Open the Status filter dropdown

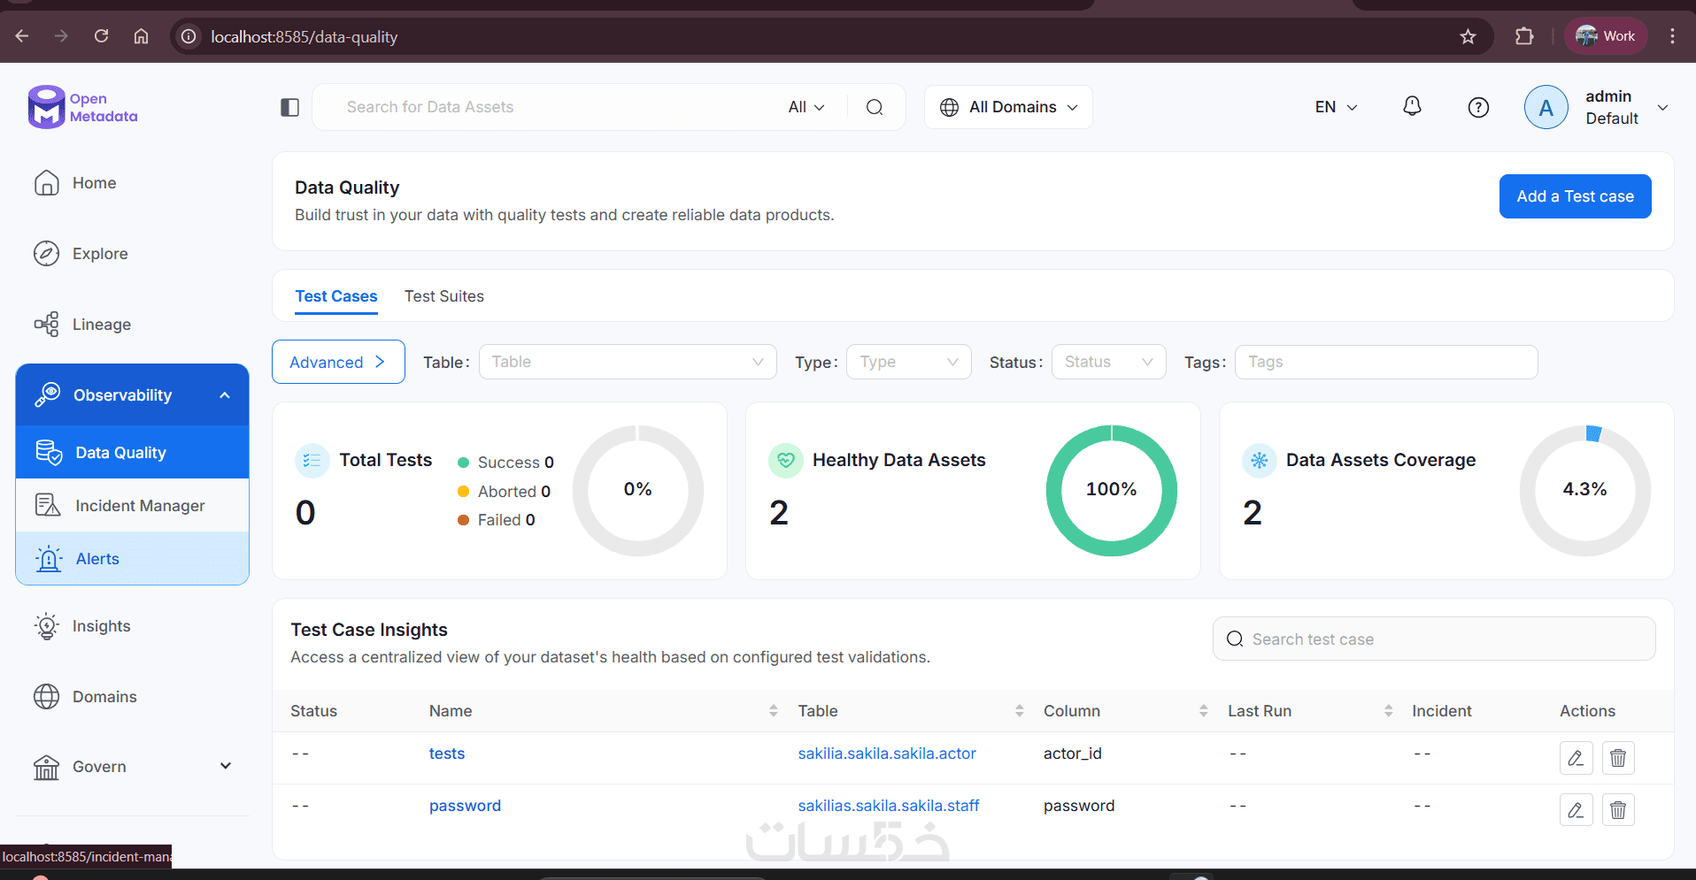coord(1109,362)
